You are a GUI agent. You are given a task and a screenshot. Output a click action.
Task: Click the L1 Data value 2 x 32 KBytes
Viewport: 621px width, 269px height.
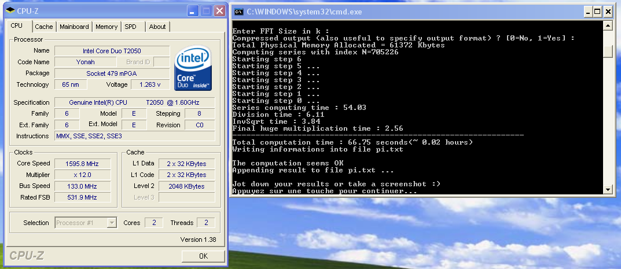[x=186, y=163]
